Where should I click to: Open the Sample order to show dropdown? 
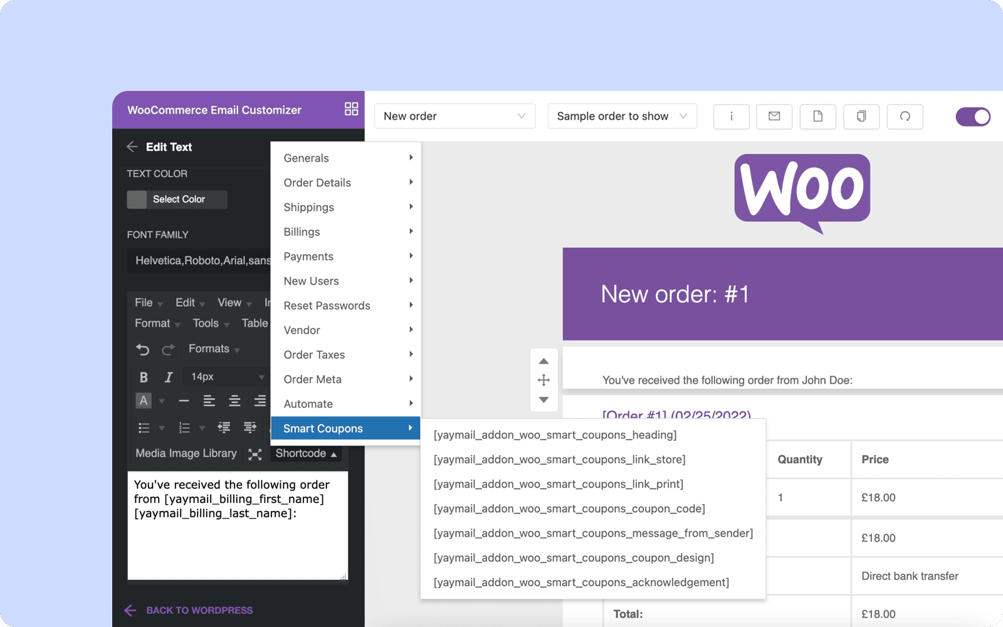[622, 116]
